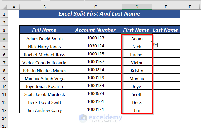
Task: Click account number 1030124 cell
Action: click(x=96, y=46)
